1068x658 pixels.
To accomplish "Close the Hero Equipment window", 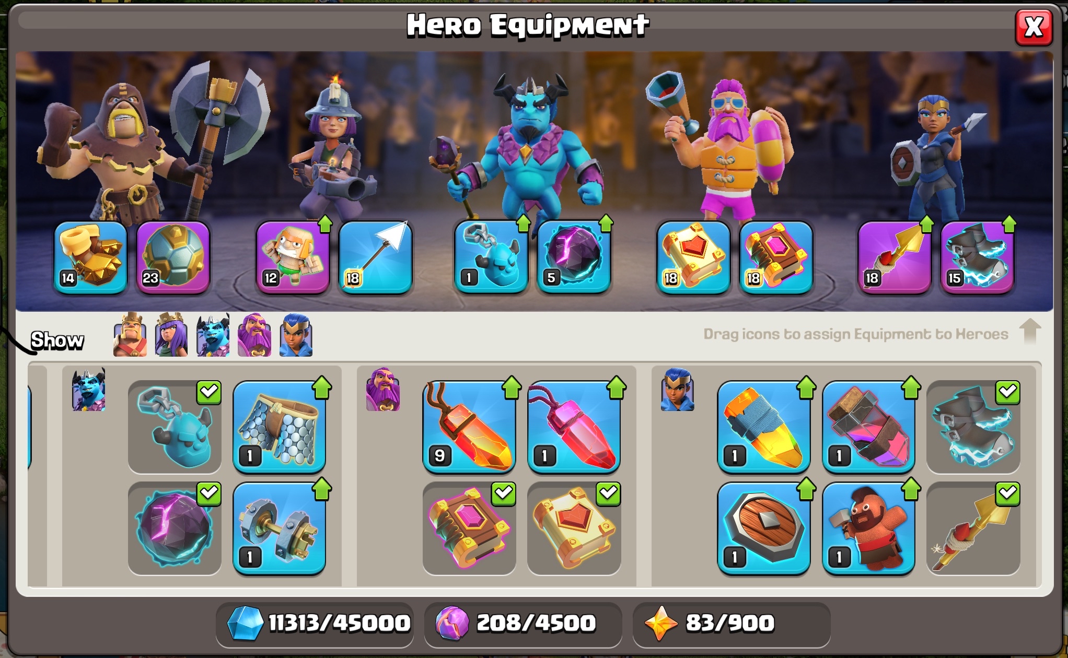I will point(1034,27).
